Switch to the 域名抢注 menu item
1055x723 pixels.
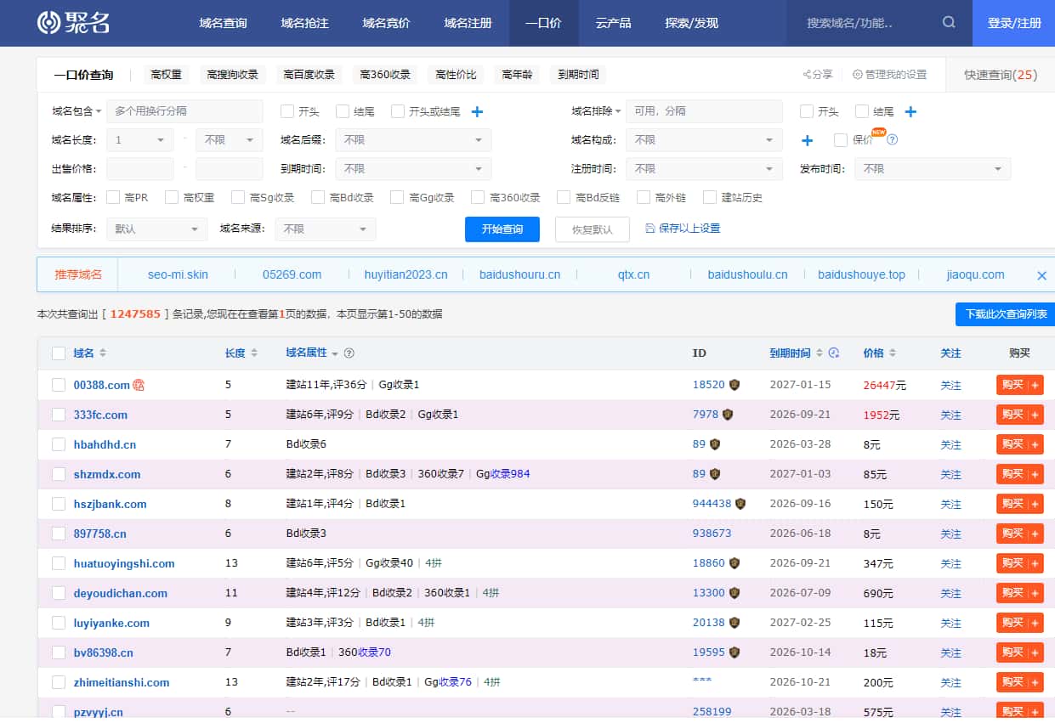pyautogui.click(x=304, y=23)
